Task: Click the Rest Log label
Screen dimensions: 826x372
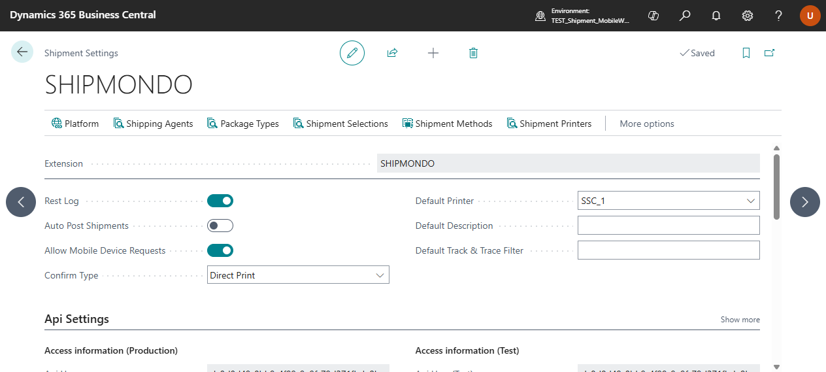Action: 61,201
